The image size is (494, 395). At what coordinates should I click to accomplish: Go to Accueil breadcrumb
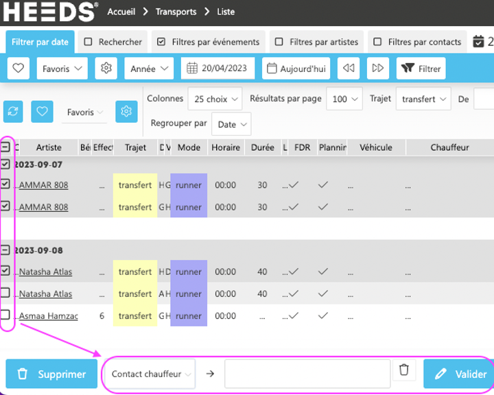[121, 12]
